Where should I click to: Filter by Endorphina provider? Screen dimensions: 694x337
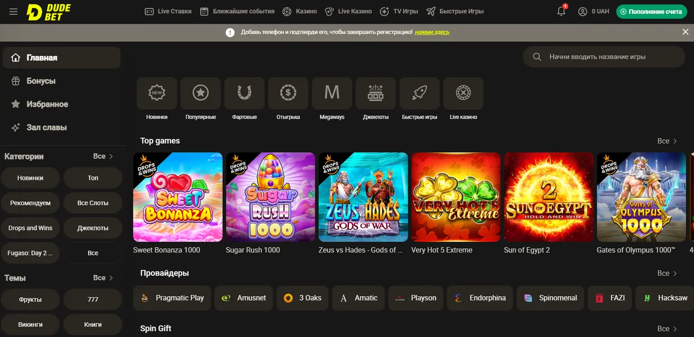point(480,298)
